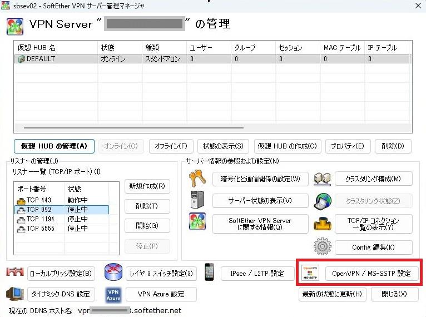
Task: Click 新規作成(R) listener button
Action: 147,186
